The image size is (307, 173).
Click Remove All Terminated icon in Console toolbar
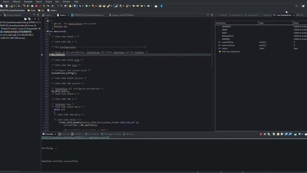pyautogui.click(x=269, y=134)
